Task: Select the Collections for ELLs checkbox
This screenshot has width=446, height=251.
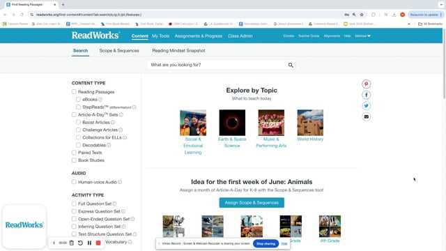Action: [78, 137]
